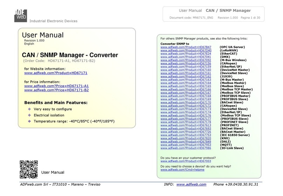Open the HD67092 M-Bus Wireless link
The width and height of the screenshot is (283, 196).
coord(186,60)
